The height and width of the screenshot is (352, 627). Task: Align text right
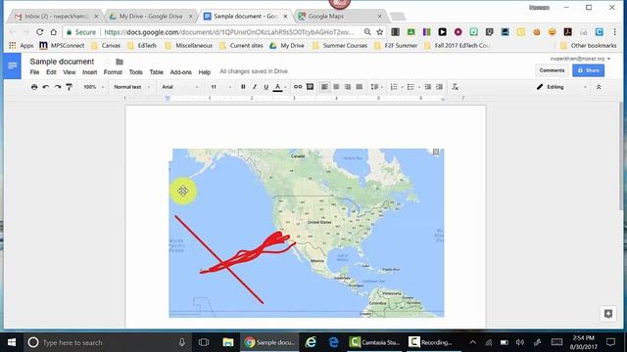(348, 87)
